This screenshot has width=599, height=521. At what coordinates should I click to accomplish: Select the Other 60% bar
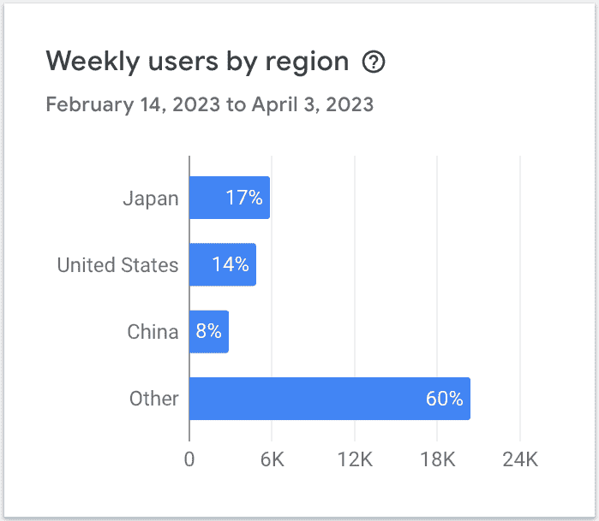coord(330,399)
